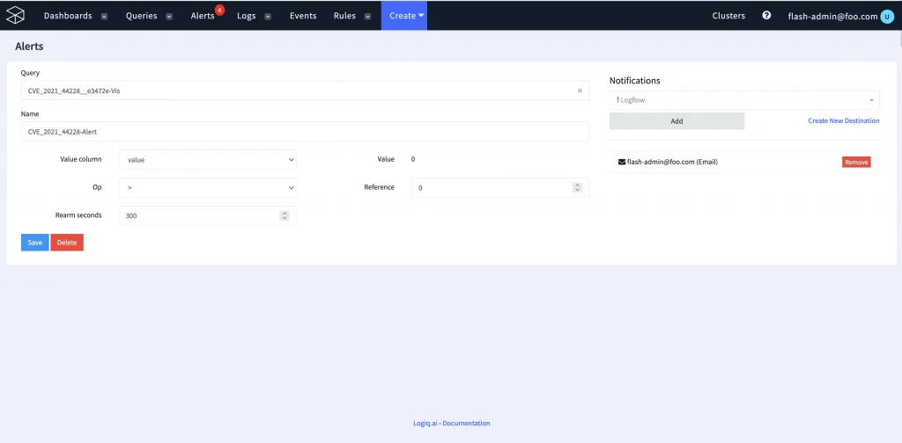
Task: Open the help question mark icon
Action: click(766, 16)
